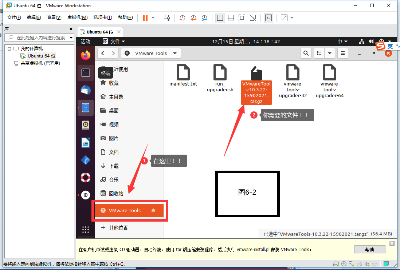Open the stretch display dropdown arrow
Image resolution: width=400 pixels, height=270 pixels.
pos(292,18)
